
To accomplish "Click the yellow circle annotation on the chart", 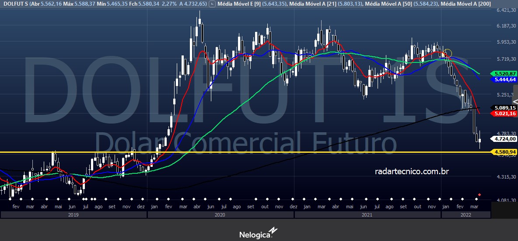I will [x=448, y=54].
